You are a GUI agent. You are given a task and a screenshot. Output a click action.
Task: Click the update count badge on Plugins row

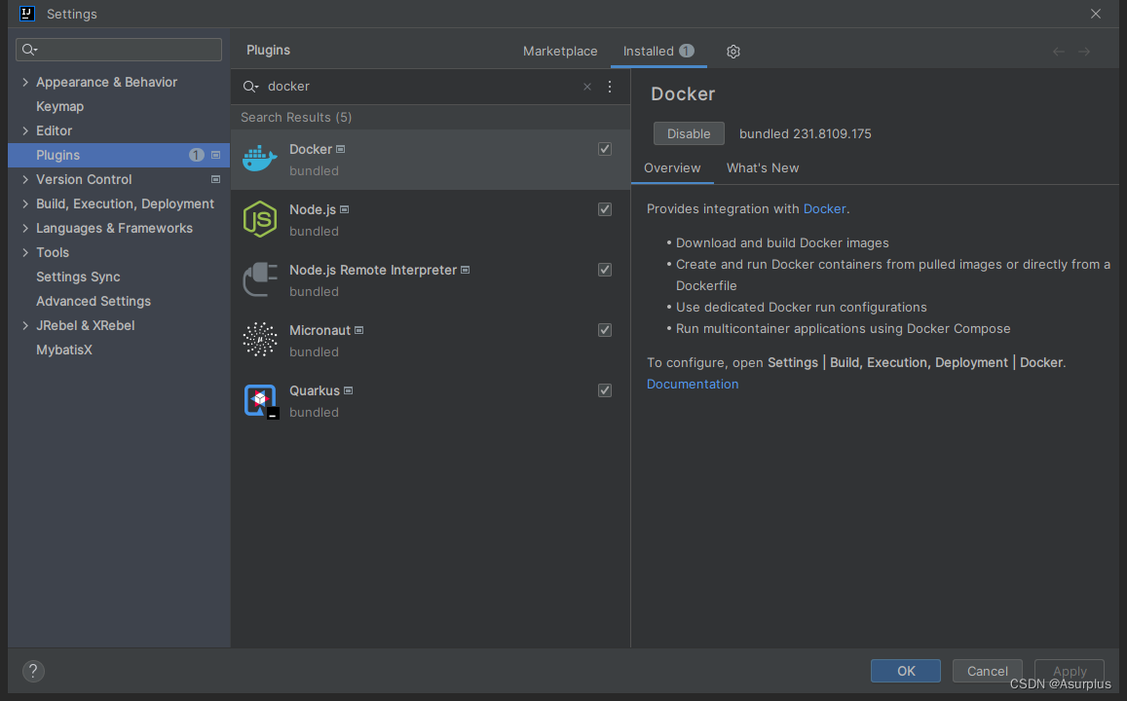point(196,155)
